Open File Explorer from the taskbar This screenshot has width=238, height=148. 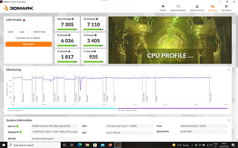pos(87,145)
